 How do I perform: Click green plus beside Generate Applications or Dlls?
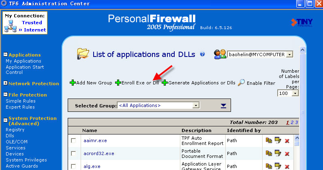pyautogui.click(x=165, y=83)
